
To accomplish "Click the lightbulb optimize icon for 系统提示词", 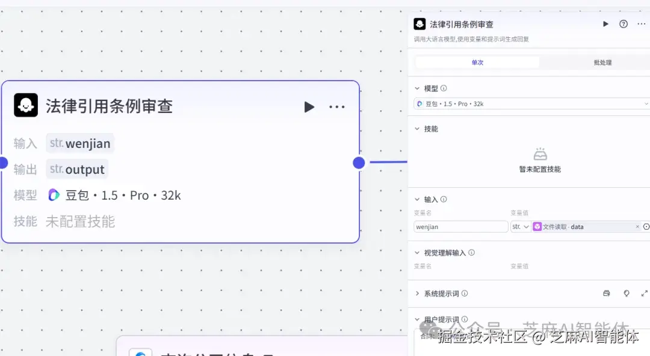I will pos(626,293).
